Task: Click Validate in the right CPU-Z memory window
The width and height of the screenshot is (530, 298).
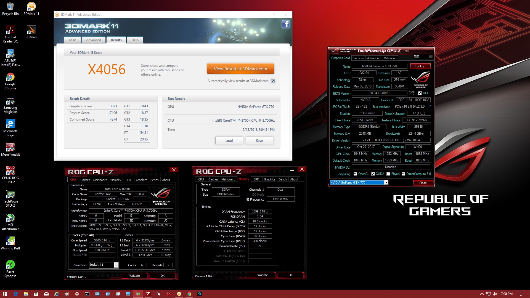Action: click(x=263, y=275)
